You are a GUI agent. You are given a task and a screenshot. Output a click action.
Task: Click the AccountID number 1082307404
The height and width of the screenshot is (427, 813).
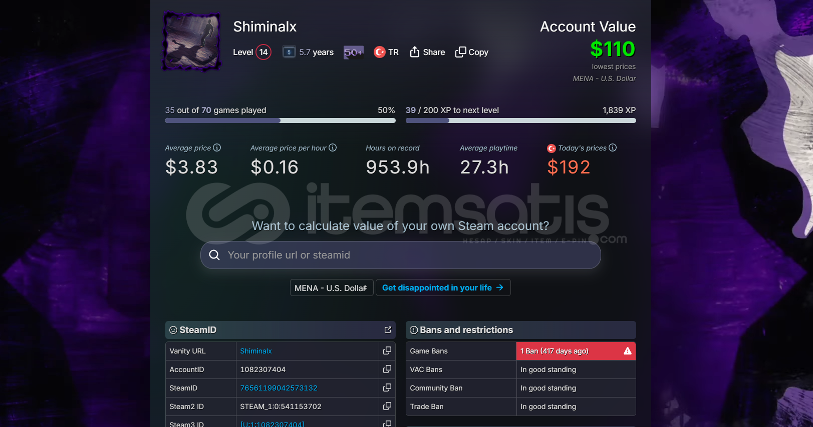tap(263, 369)
